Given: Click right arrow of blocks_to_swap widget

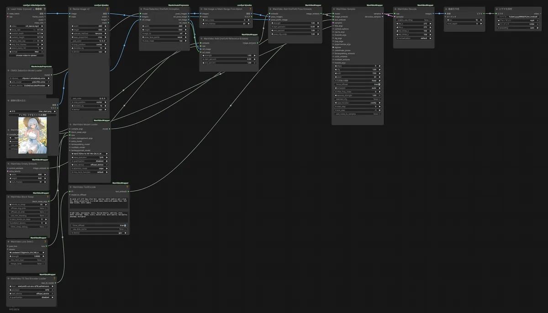Looking at the screenshot, I should (45, 204).
